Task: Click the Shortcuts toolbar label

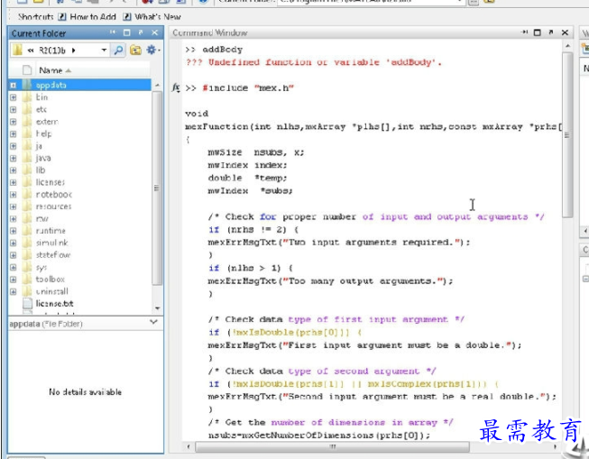Action: [x=36, y=17]
